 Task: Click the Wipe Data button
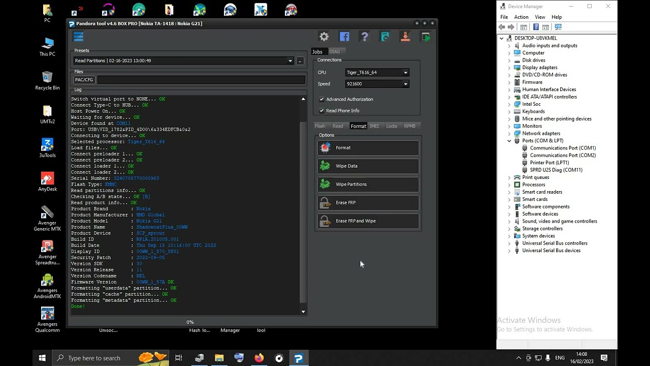click(368, 166)
